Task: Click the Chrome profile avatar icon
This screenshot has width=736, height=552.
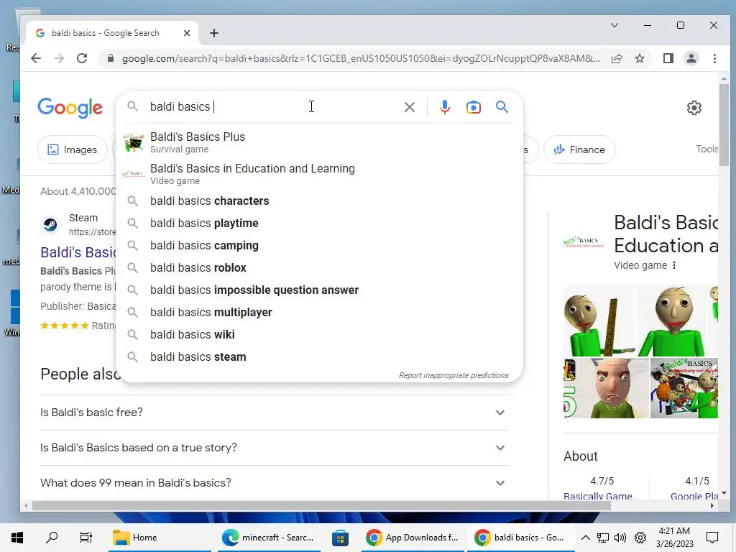Action: pos(691,58)
